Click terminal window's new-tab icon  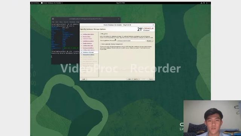point(53,19)
